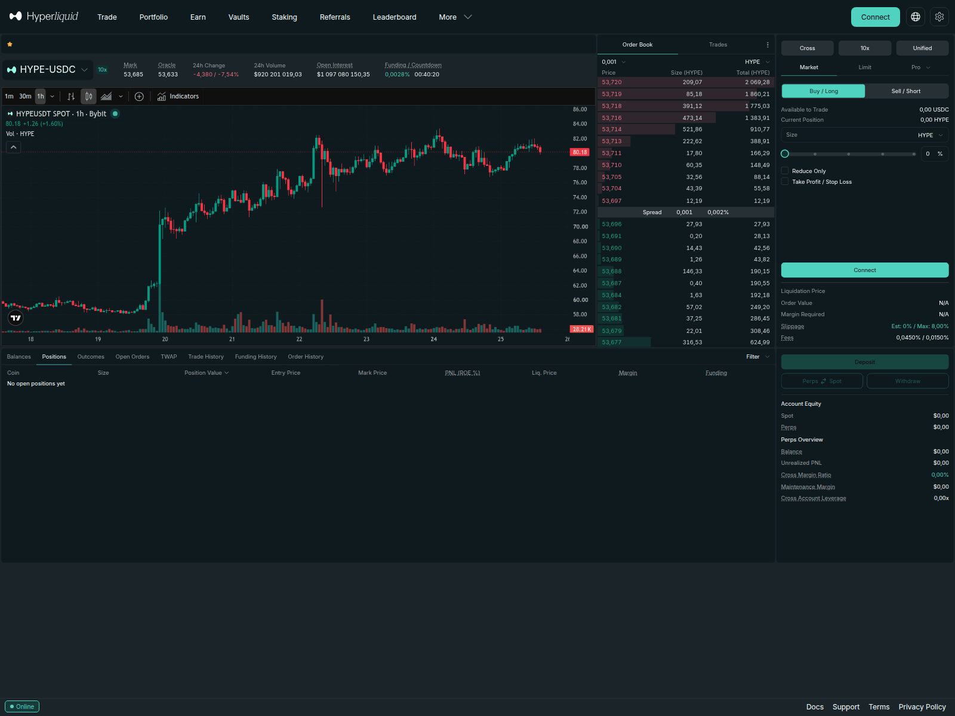Click the Unified account button
955x716 pixels.
(x=922, y=48)
